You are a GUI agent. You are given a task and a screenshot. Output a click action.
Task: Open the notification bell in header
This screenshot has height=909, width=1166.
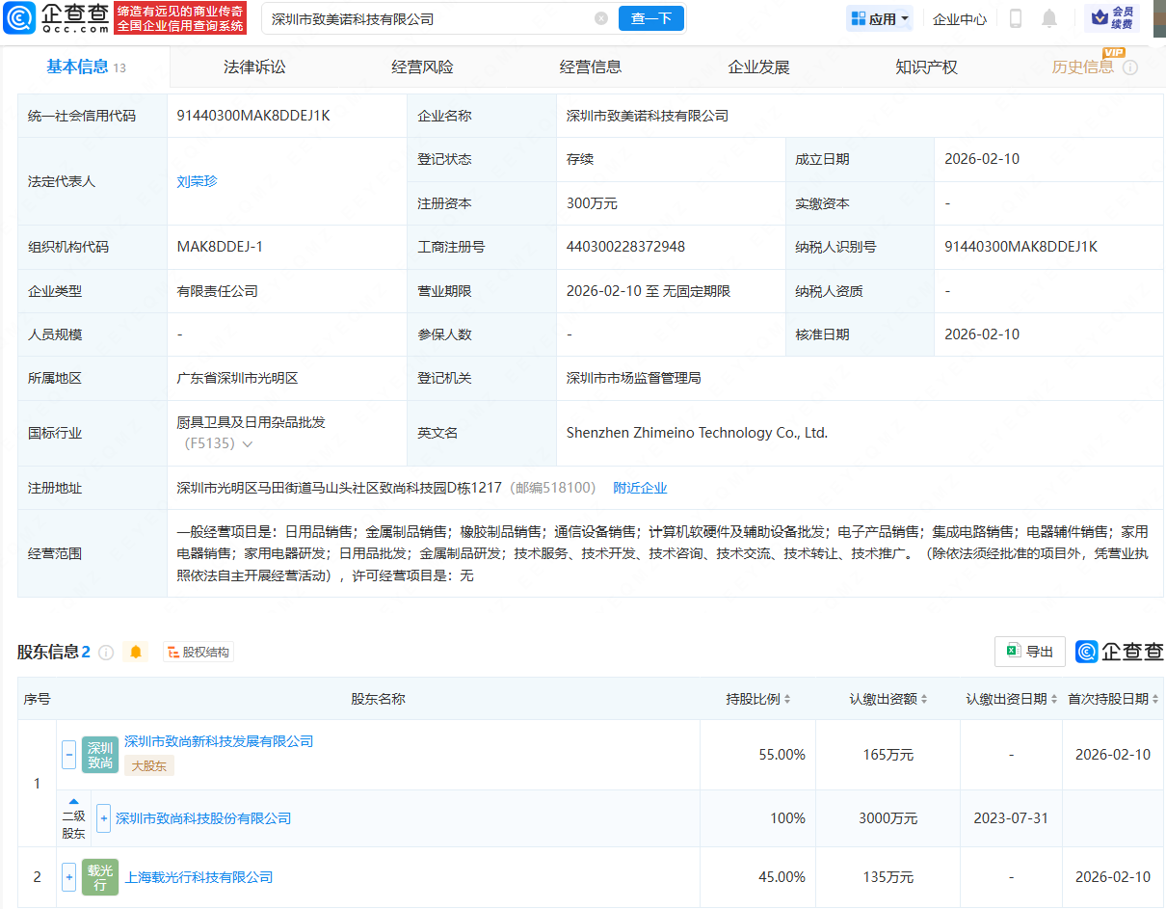coord(1049,18)
